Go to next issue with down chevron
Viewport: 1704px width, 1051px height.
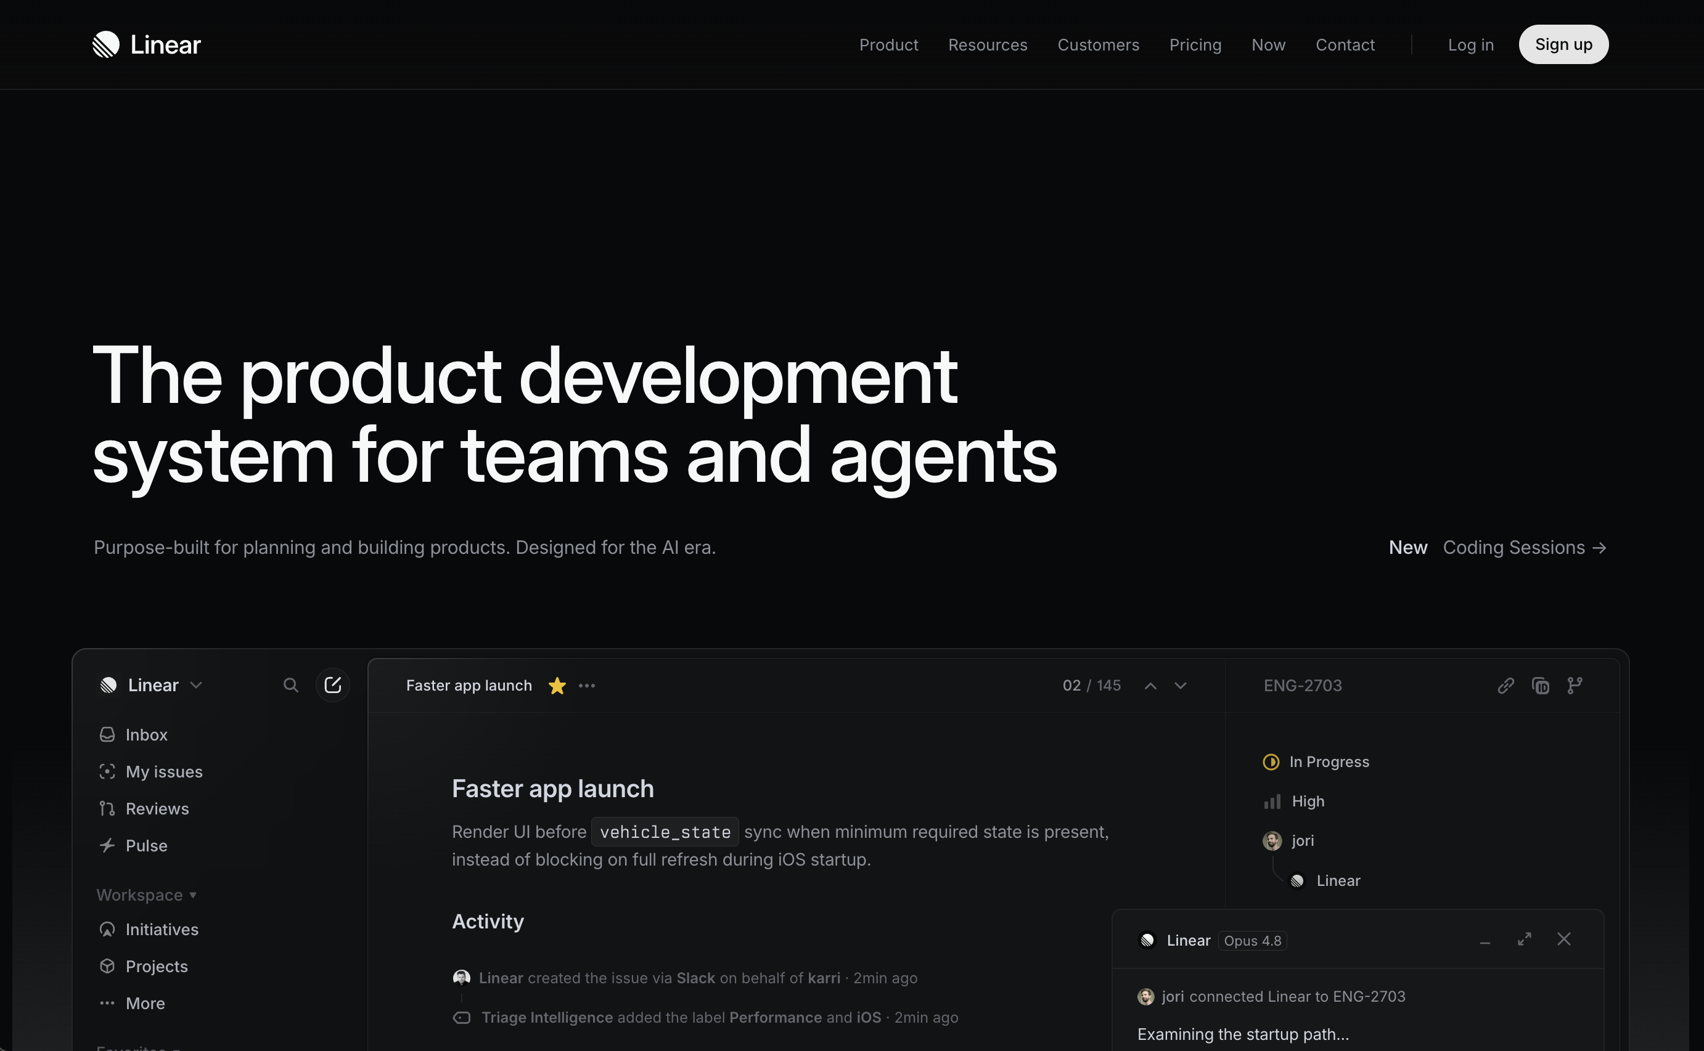tap(1180, 686)
